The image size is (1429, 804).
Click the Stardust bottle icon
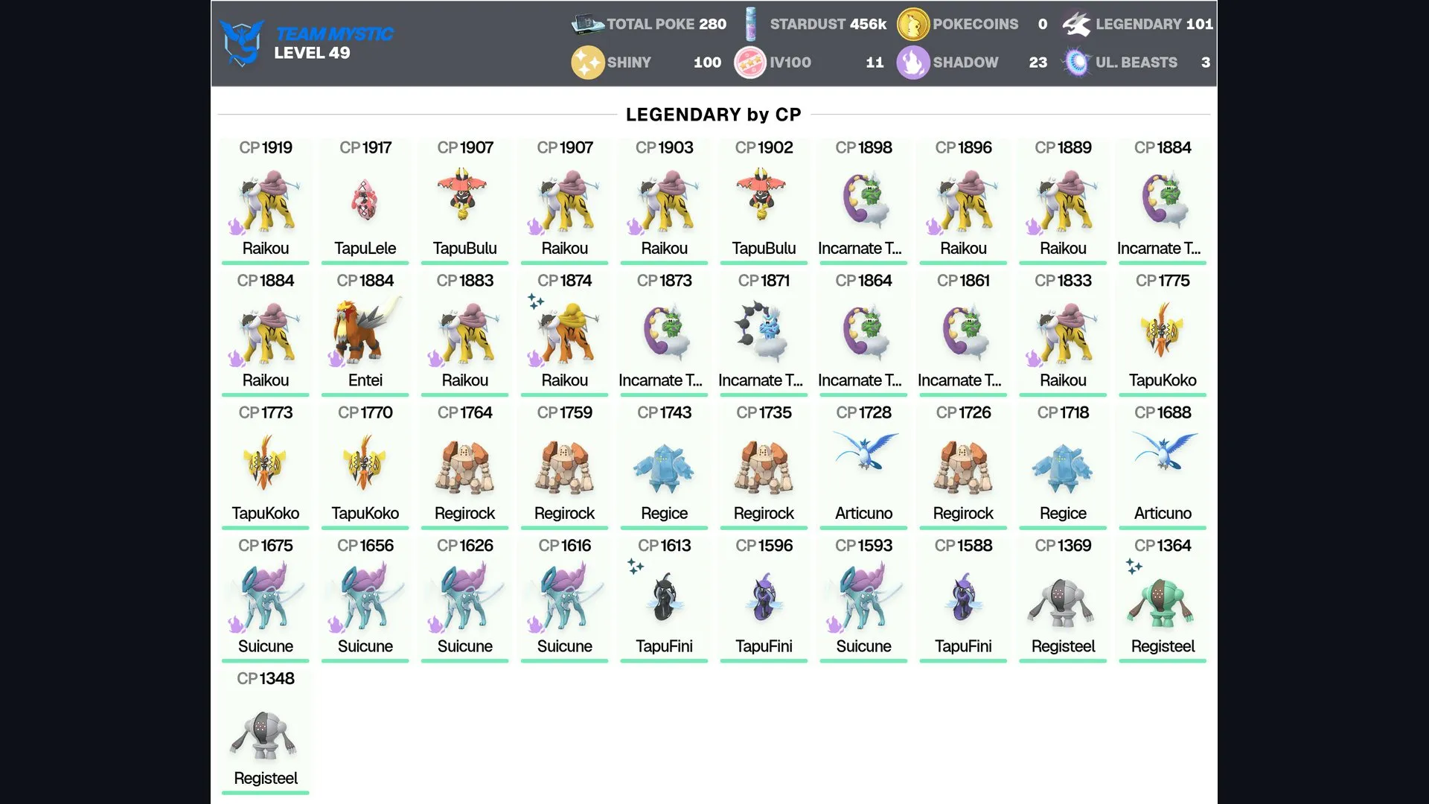750,24
